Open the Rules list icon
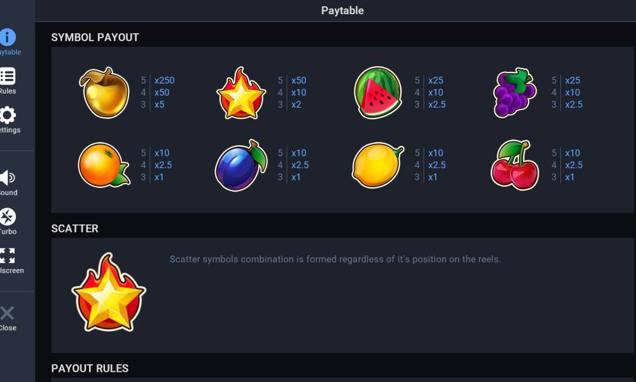Image resolution: width=636 pixels, height=382 pixels. (x=8, y=76)
